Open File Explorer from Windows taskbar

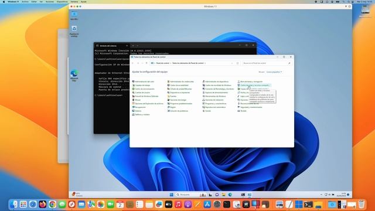tap(223, 195)
